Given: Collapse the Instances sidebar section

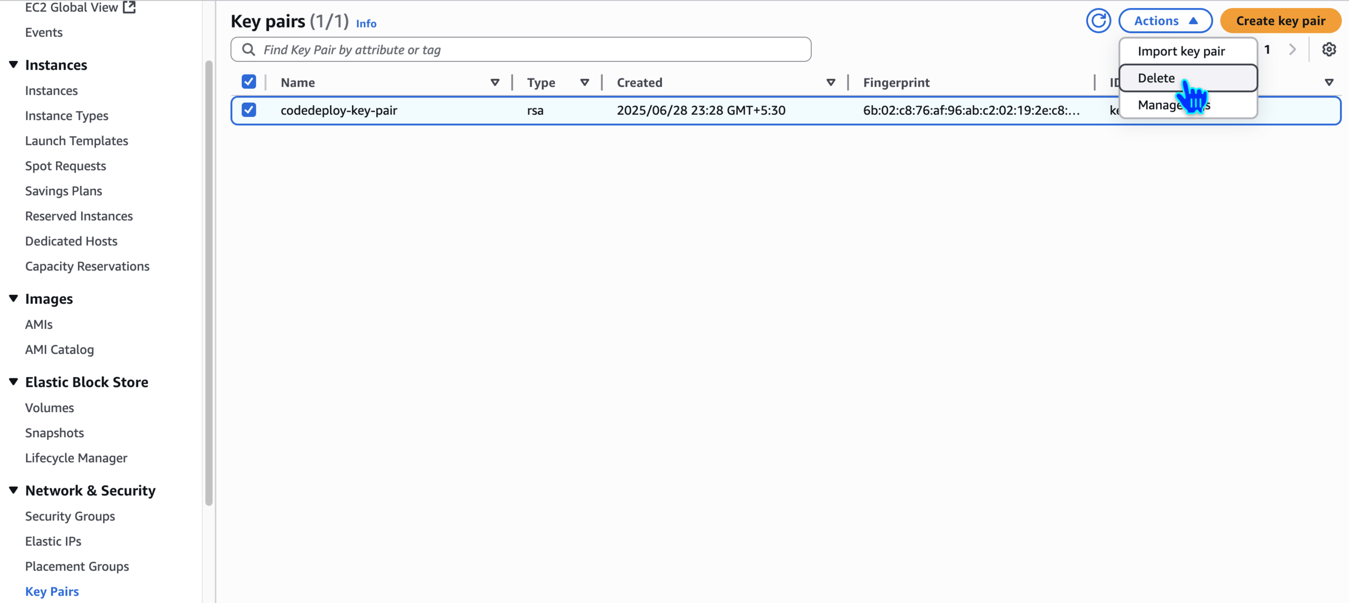Looking at the screenshot, I should [13, 65].
